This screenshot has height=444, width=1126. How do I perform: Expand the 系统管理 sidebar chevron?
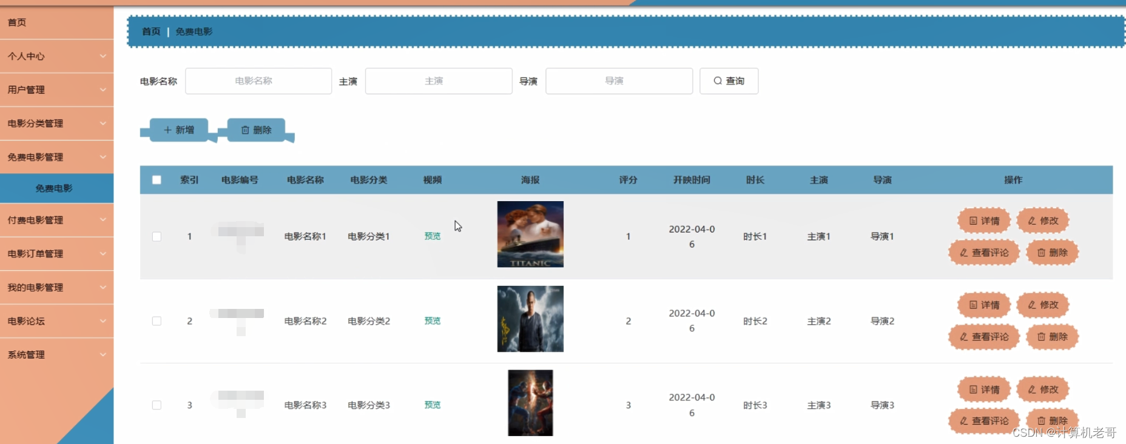coord(103,354)
